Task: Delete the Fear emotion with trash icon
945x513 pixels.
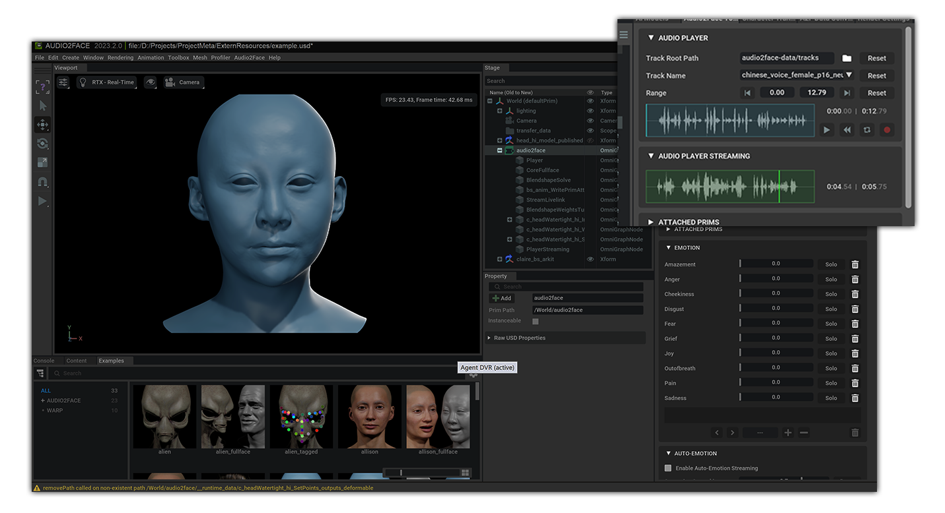Action: (x=855, y=324)
